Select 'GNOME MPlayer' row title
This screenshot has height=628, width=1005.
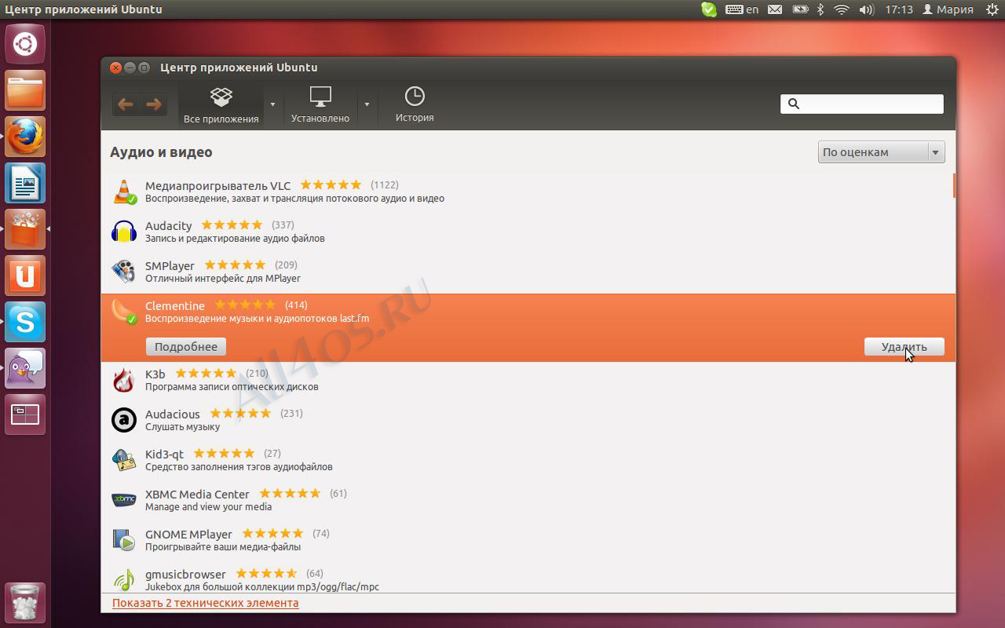coord(188,535)
